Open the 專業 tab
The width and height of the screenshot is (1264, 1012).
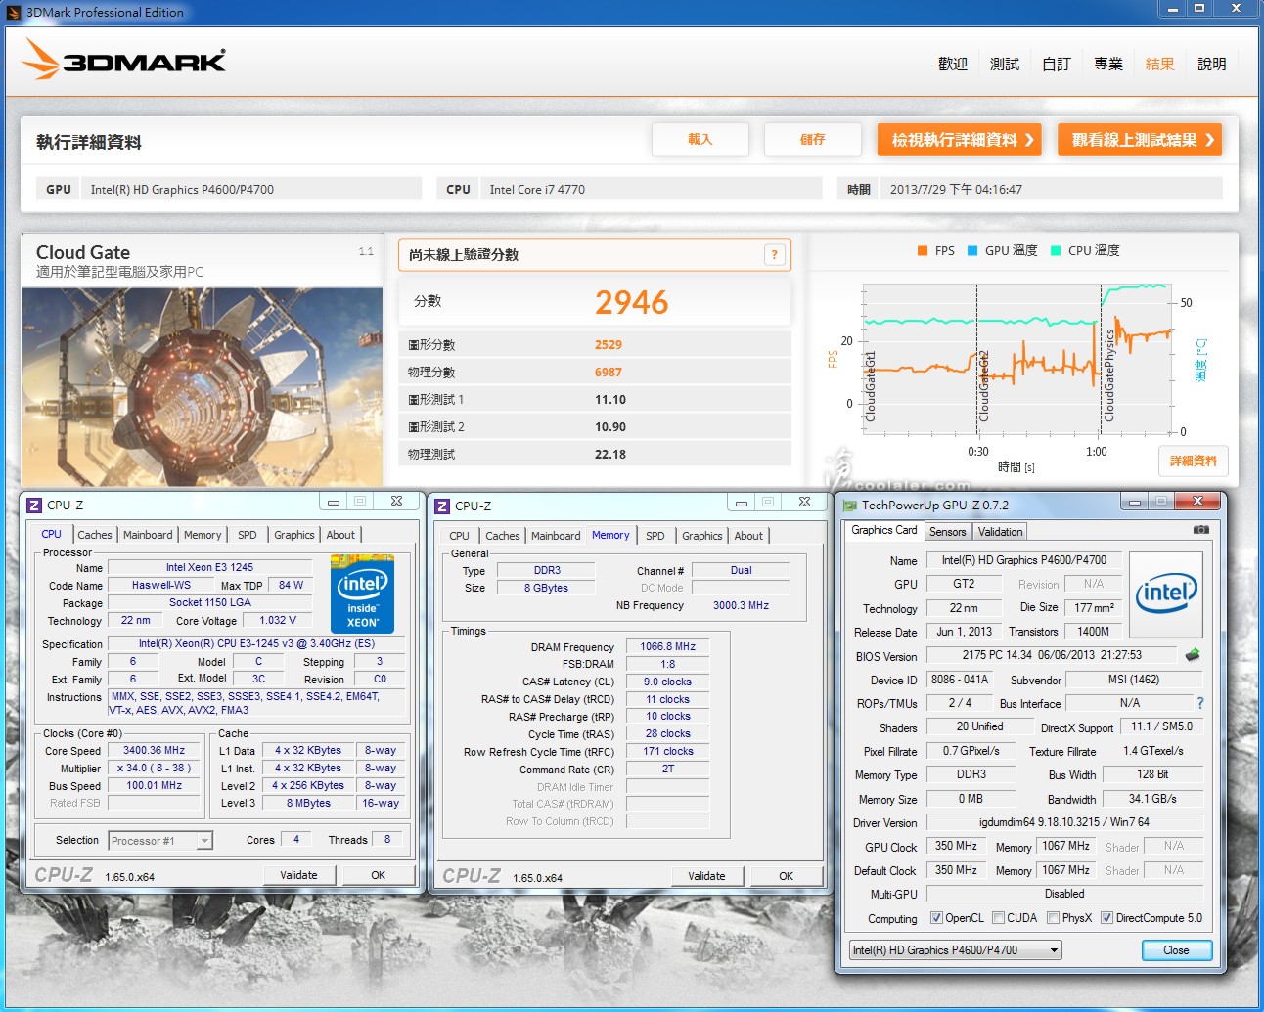pos(1108,64)
